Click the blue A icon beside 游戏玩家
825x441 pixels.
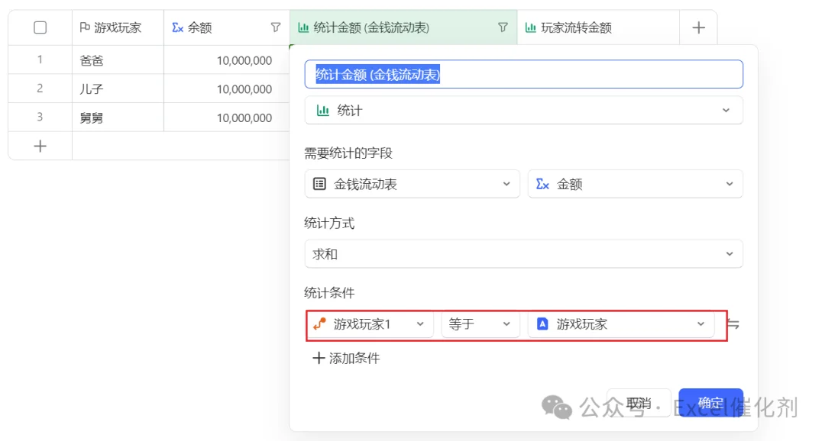point(542,324)
